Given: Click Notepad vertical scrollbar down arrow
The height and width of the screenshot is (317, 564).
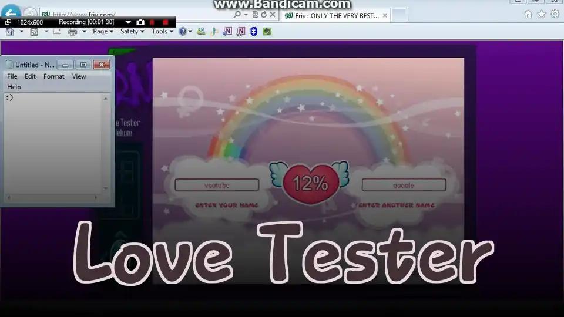Looking at the screenshot, I should tap(106, 188).
